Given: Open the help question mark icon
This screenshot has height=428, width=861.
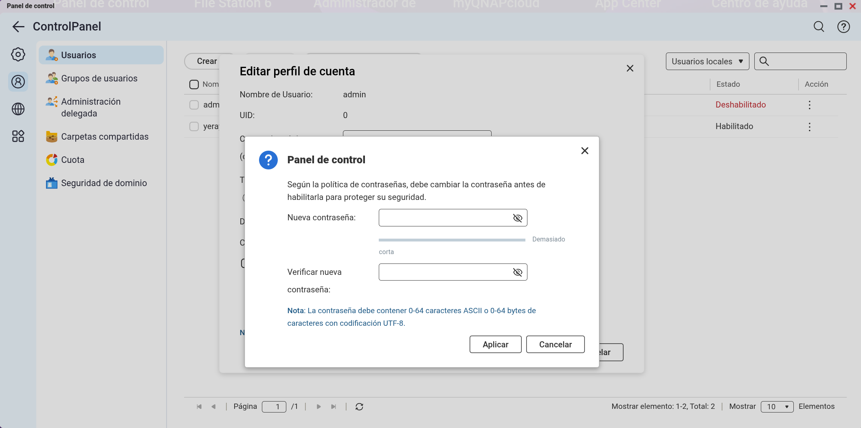Looking at the screenshot, I should [843, 27].
